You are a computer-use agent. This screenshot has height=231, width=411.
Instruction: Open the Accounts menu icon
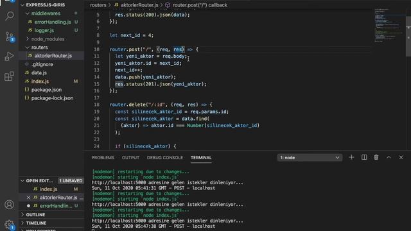click(10, 204)
